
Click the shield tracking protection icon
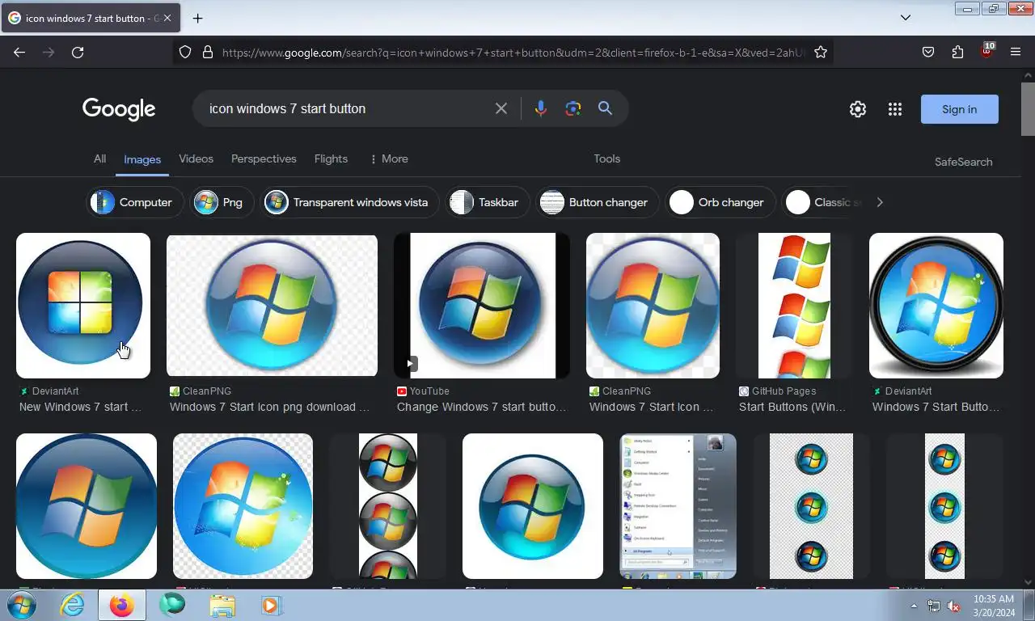185,52
